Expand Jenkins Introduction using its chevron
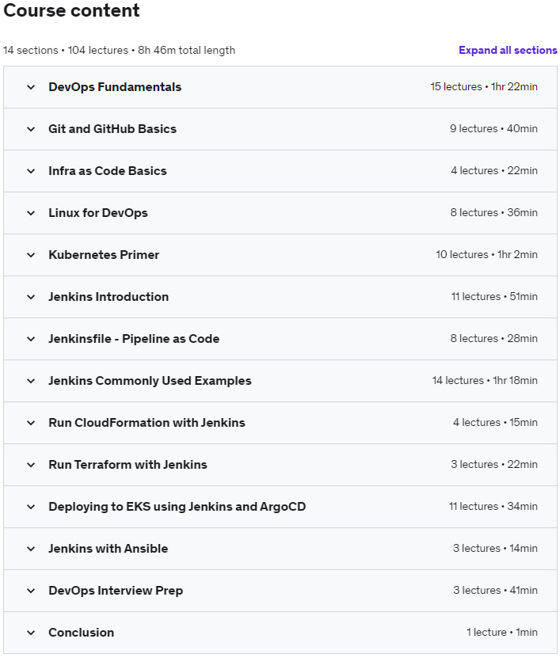Viewport: 560px width, 658px height. tap(31, 297)
